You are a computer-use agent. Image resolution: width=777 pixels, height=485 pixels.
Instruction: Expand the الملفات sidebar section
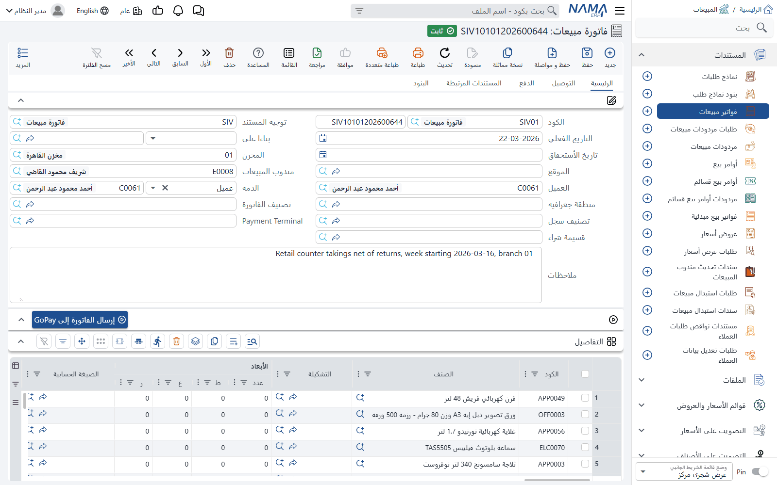coord(642,380)
